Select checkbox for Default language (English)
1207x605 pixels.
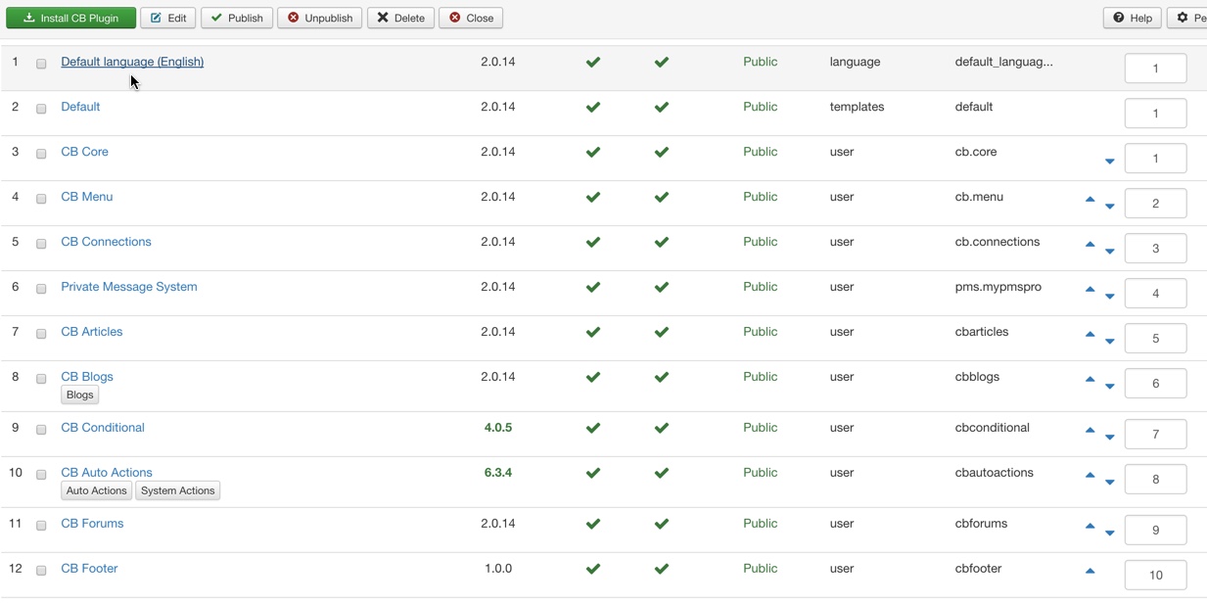tap(41, 64)
